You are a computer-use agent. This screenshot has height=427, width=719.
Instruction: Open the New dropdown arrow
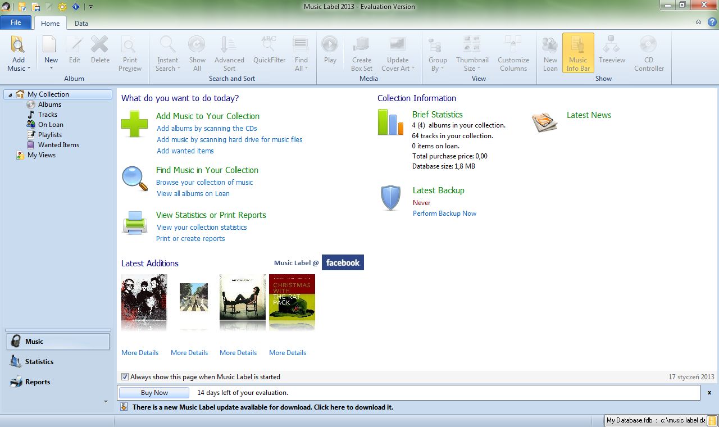(51, 69)
